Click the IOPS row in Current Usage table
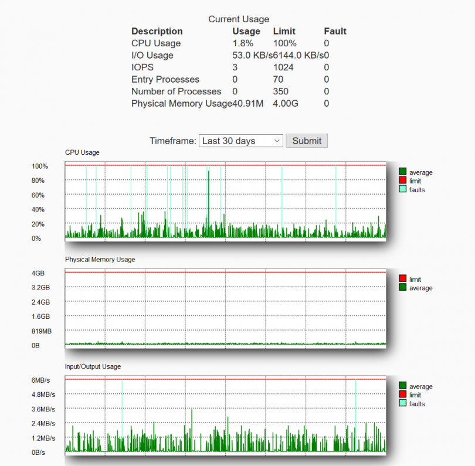Screen dimensions: 475x466 pos(176,67)
